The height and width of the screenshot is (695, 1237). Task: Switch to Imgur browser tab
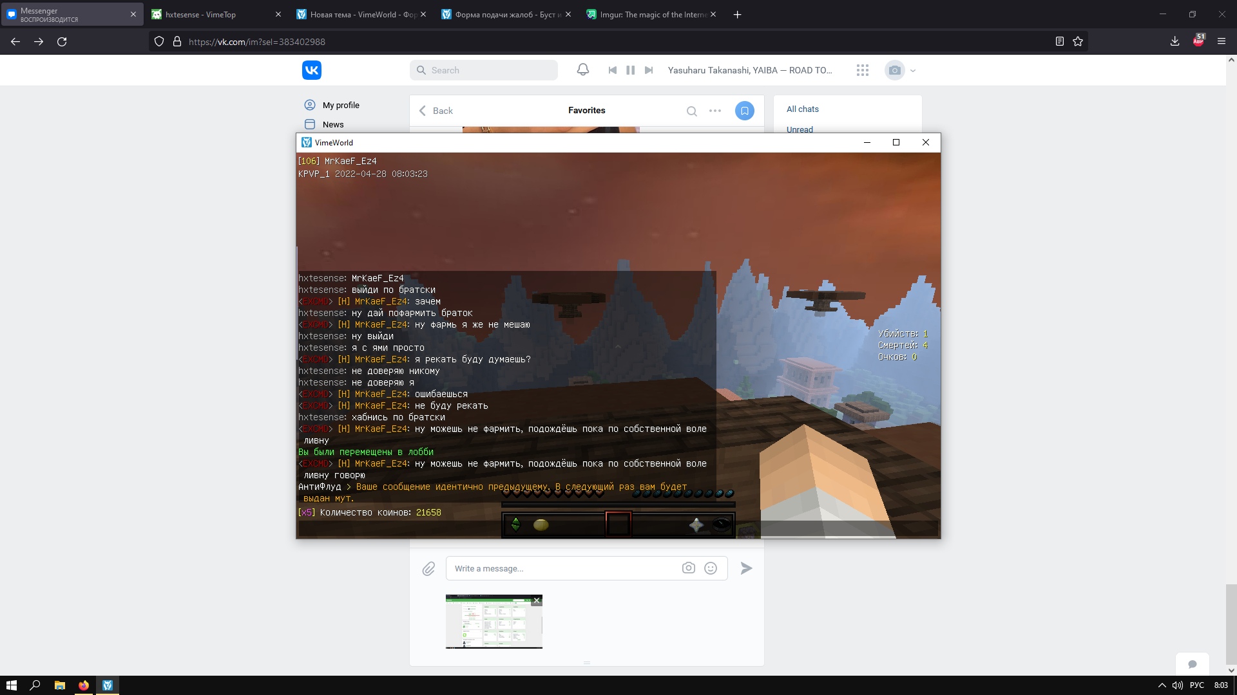(653, 14)
